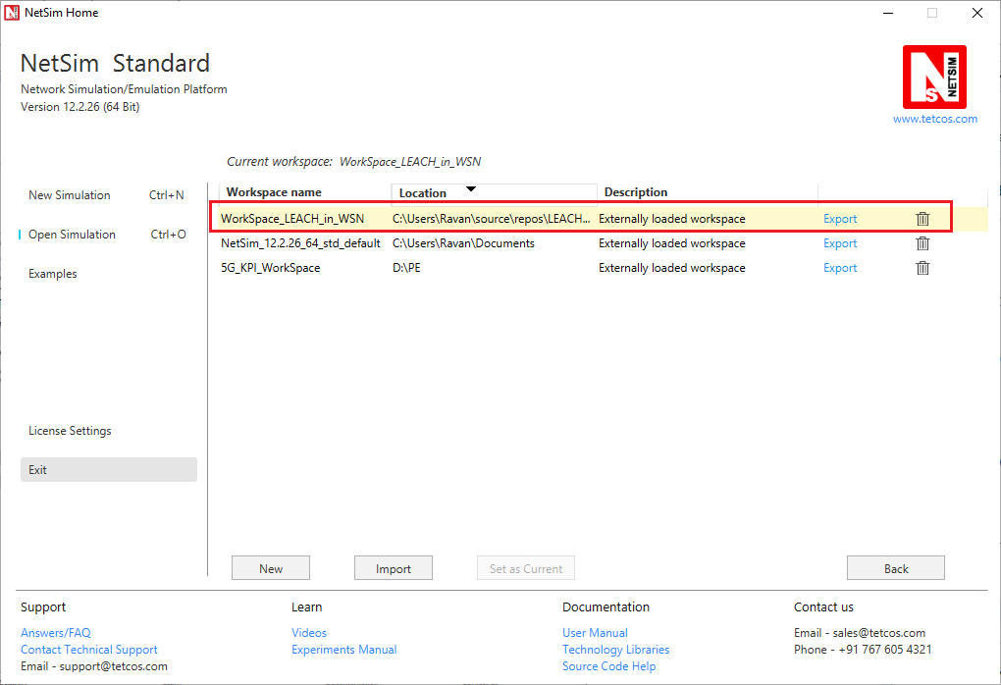This screenshot has height=685, width=1001.
Task: Export the NetSim_12.2.26_64_std_default workspace
Action: pyautogui.click(x=839, y=243)
